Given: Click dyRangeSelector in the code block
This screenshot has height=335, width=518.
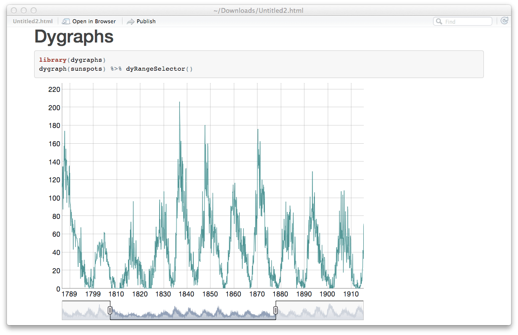Looking at the screenshot, I should pyautogui.click(x=155, y=69).
